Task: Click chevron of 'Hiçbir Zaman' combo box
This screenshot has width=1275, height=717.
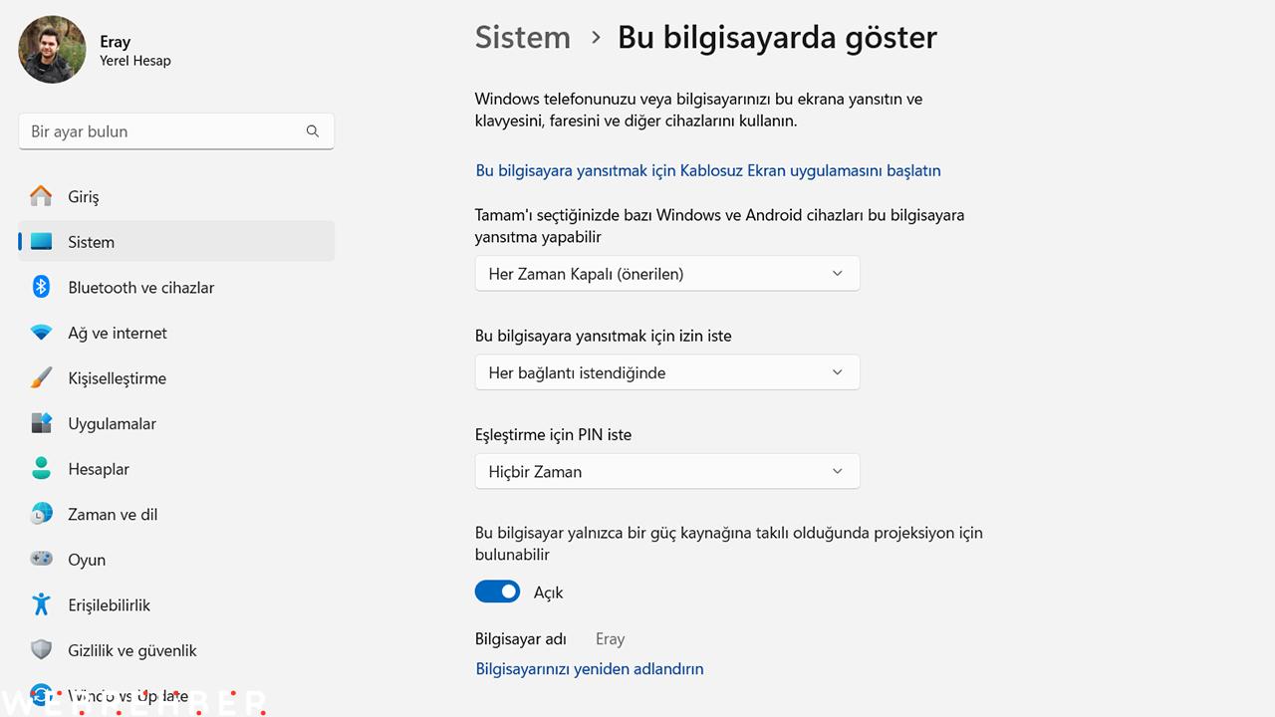Action: coord(837,471)
